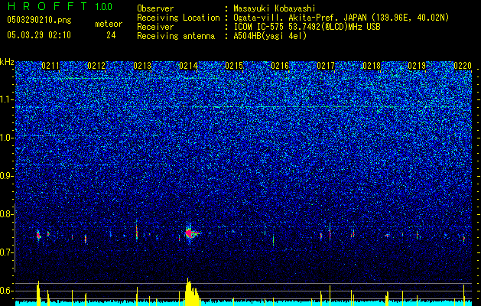Click the 'meteor' label
The width and height of the screenshot is (481, 306).
click(109, 24)
